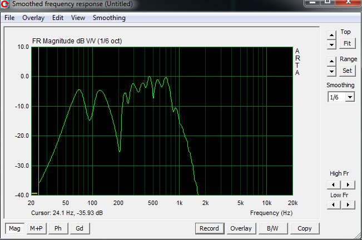This screenshot has height=240, width=362.
Task: Open the Overlay menu
Action: [x=33, y=18]
